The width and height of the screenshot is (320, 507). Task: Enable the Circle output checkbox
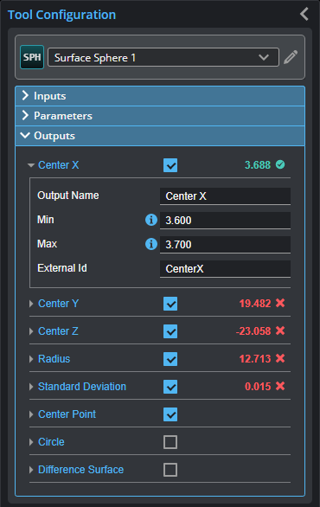(x=170, y=442)
